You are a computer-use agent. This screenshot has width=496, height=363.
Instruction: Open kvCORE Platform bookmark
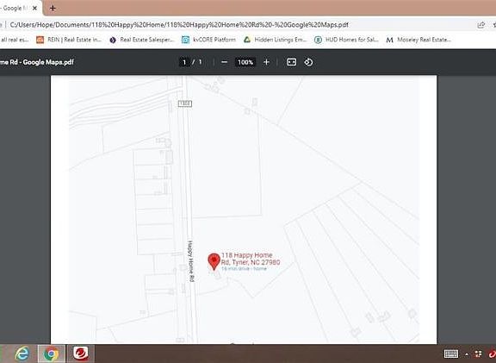coord(208,40)
